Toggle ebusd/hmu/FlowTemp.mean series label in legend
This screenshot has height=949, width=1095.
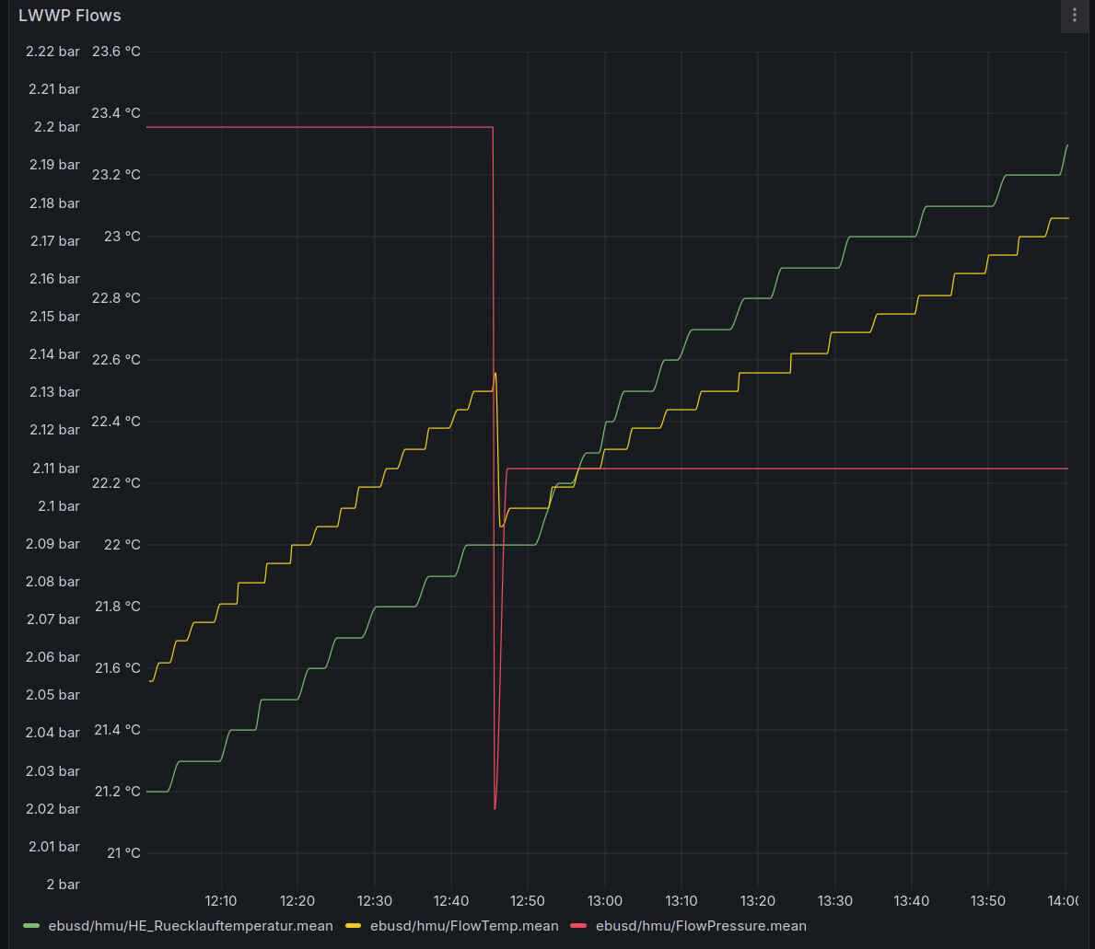[464, 926]
